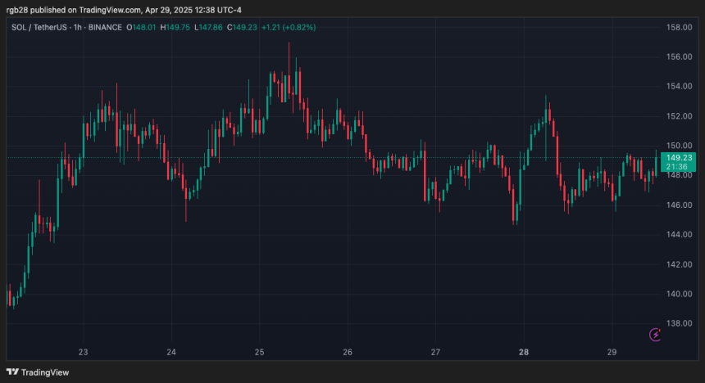Viewport: 705px width, 383px height.
Task: Click the bold 28 date label
Action: coord(524,352)
